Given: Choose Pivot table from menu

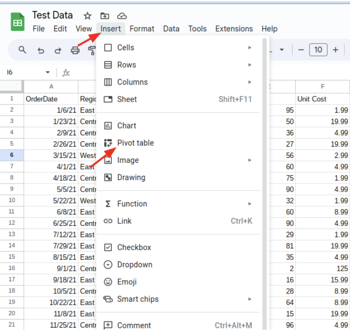Looking at the screenshot, I should click(179, 143).
